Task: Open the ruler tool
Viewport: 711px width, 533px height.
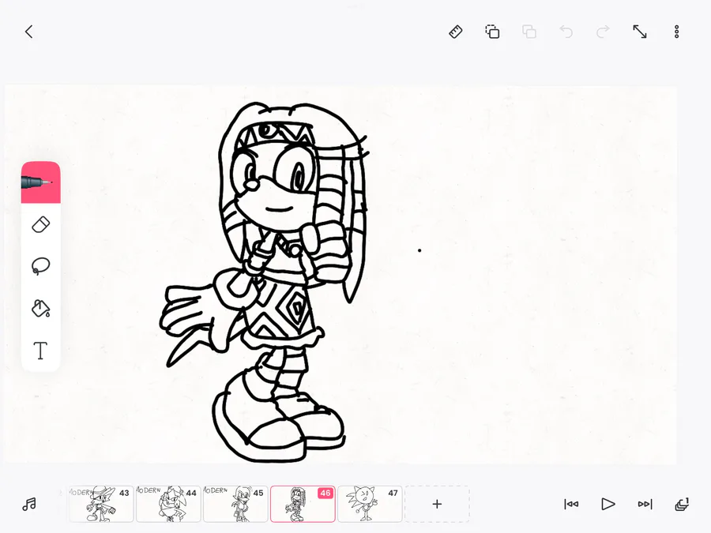Action: tap(456, 32)
